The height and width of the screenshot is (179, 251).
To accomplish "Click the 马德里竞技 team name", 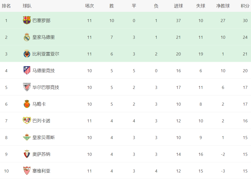I will [44, 70].
